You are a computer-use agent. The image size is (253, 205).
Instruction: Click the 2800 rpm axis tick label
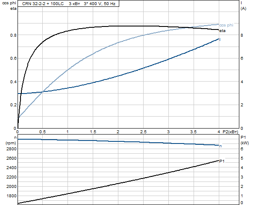[x=12, y=149]
